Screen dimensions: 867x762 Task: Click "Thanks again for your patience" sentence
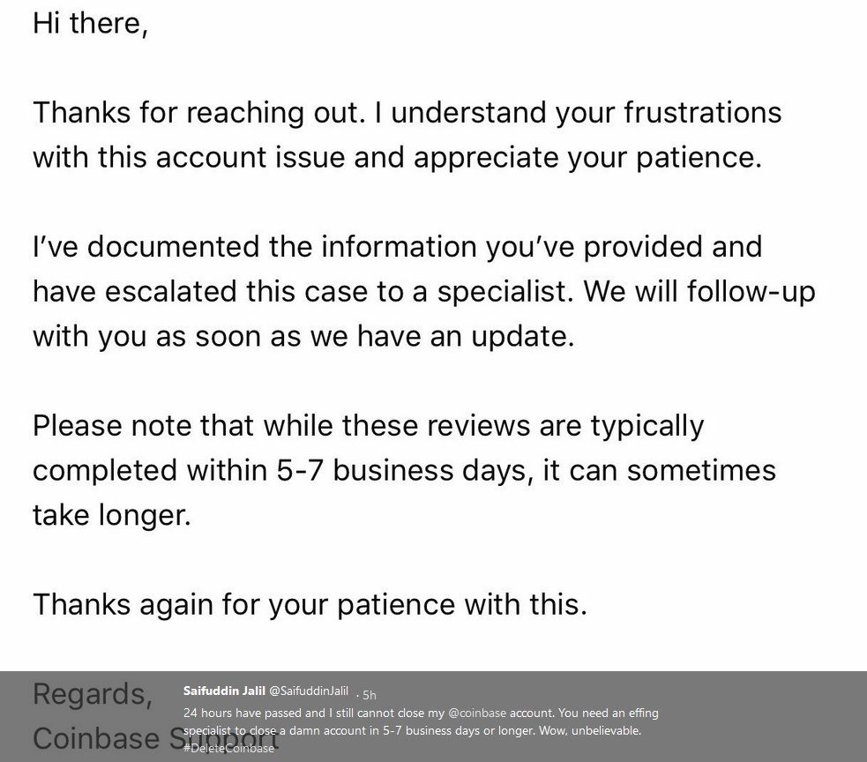(x=310, y=604)
